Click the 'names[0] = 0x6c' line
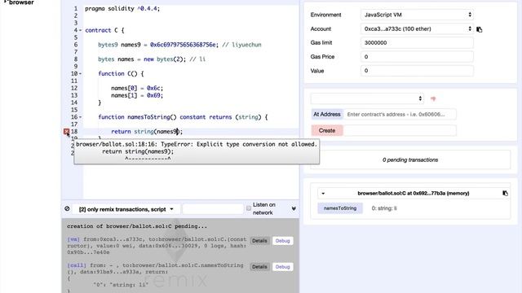The height and width of the screenshot is (293, 522). [x=137, y=88]
